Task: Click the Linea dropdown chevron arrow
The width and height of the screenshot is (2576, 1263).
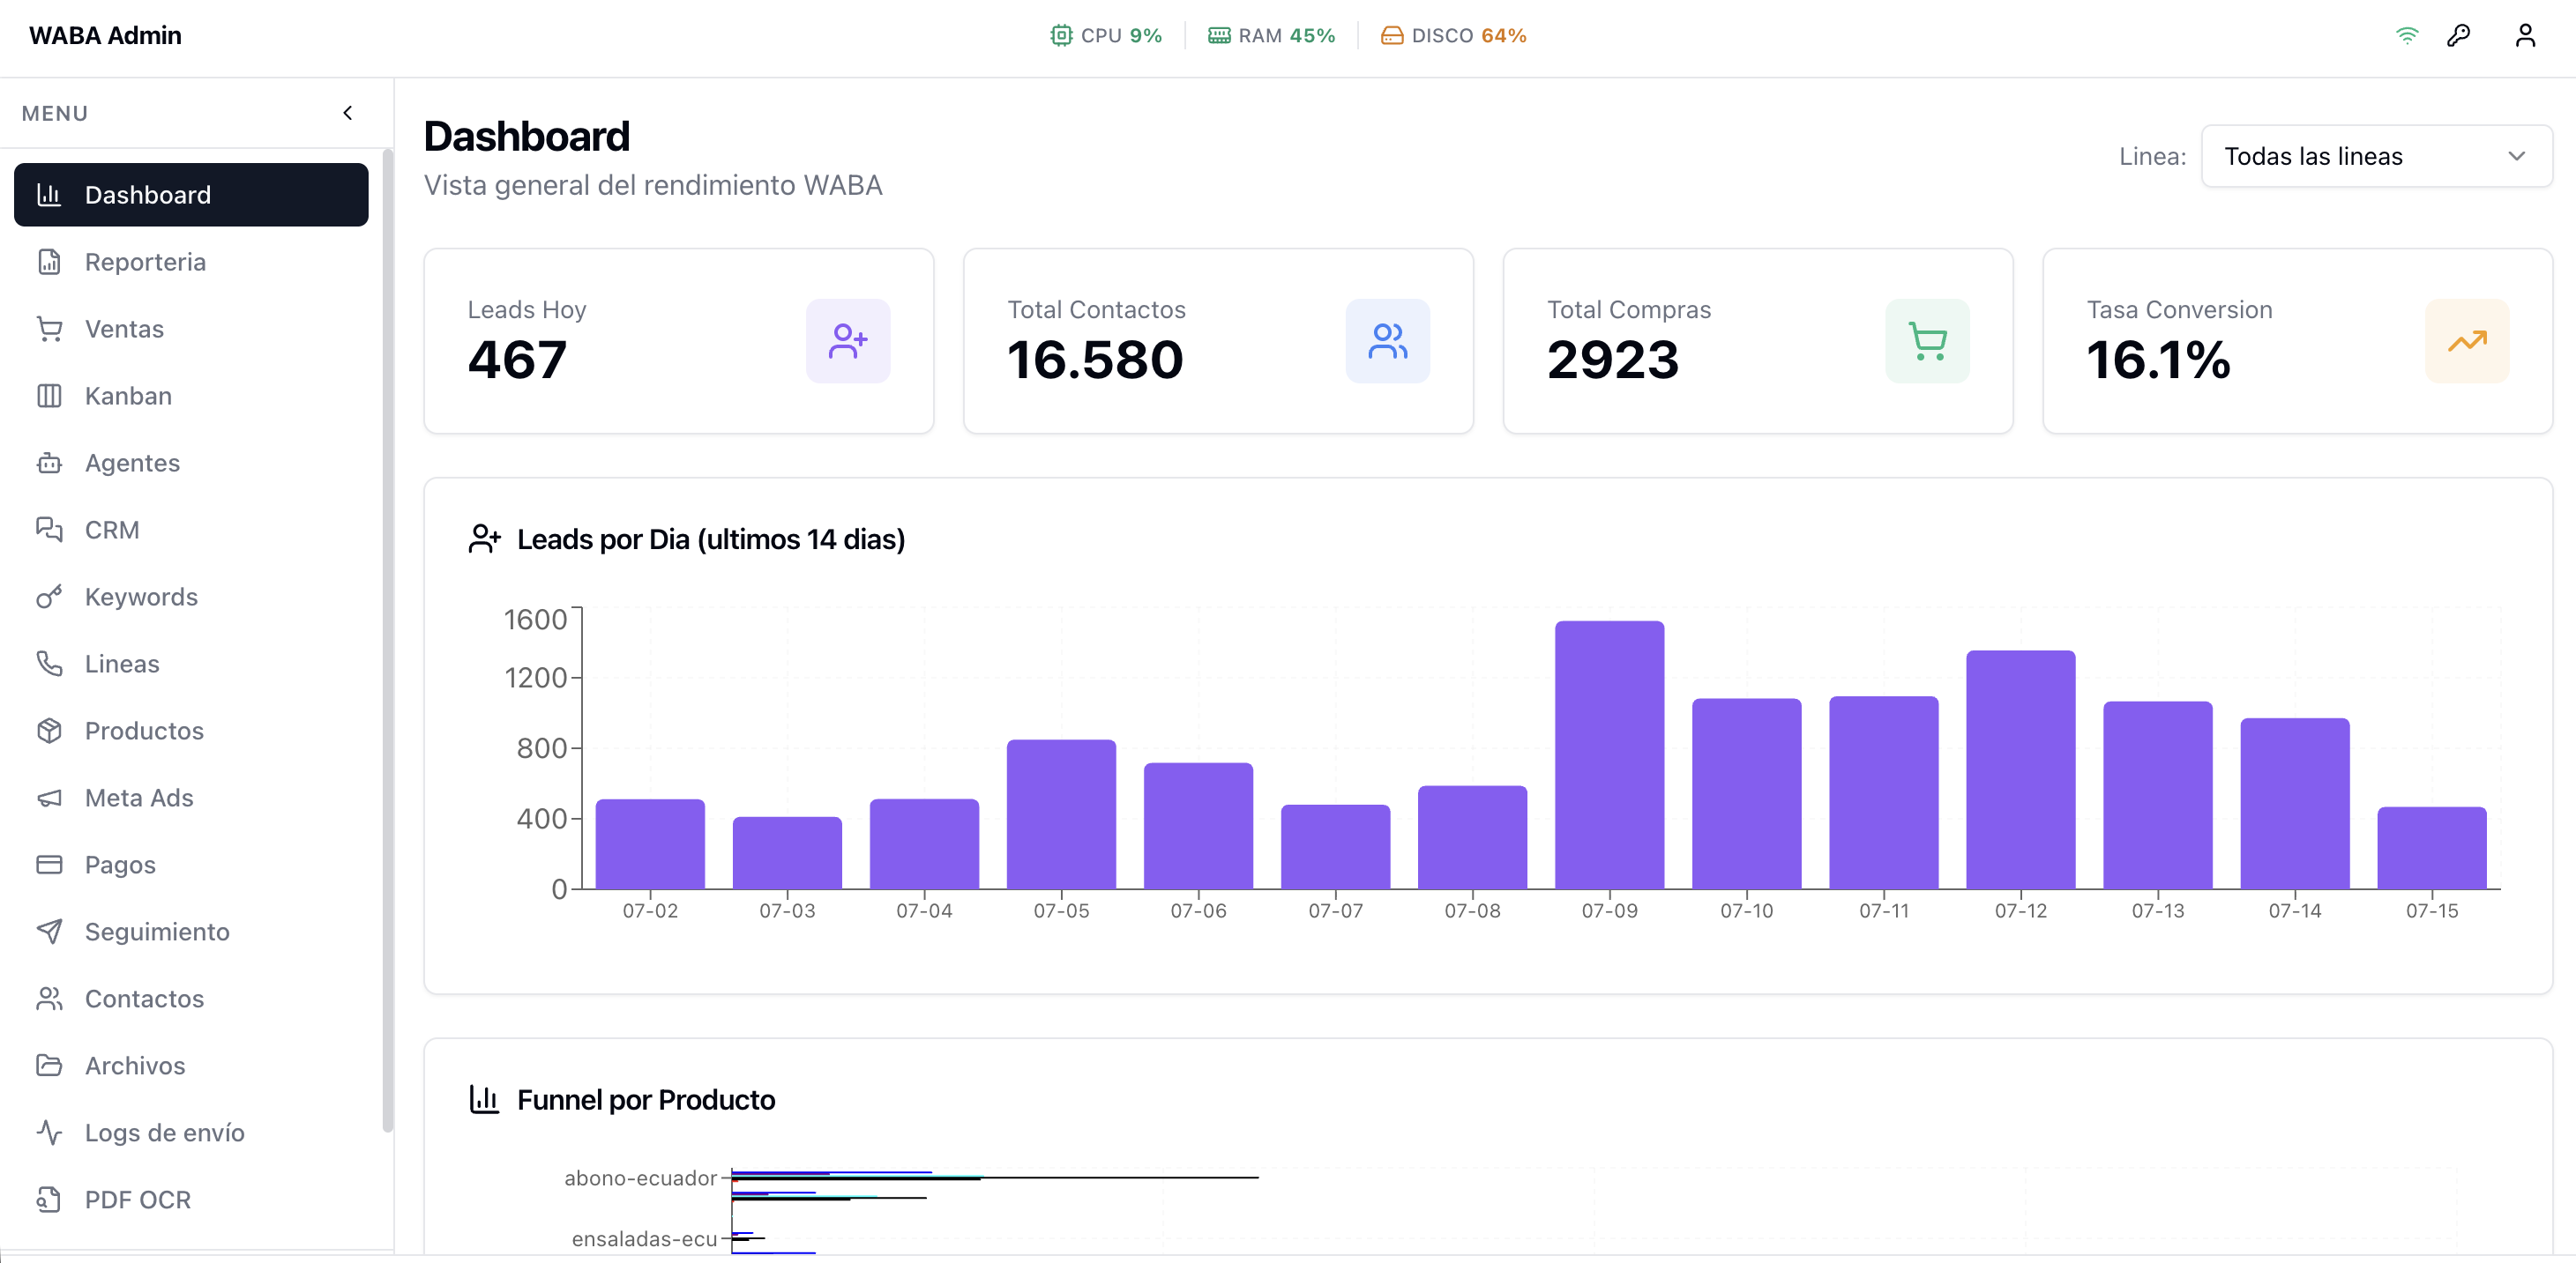Action: pos(2516,156)
